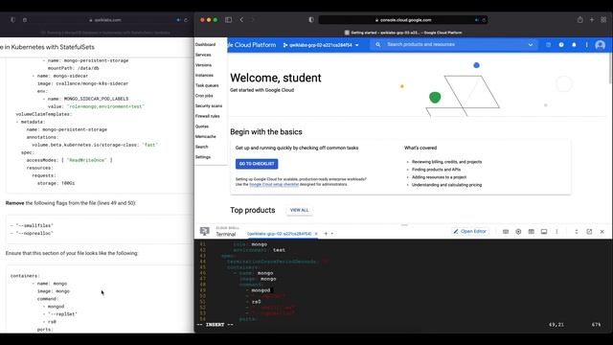Click the Cloud Shell session info monitor icon

click(544, 232)
